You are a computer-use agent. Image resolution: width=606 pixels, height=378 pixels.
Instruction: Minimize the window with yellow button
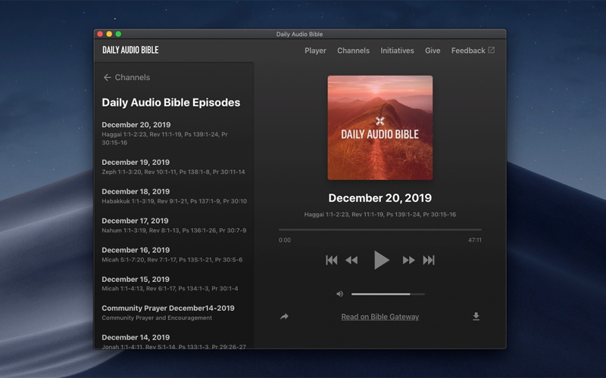click(109, 34)
